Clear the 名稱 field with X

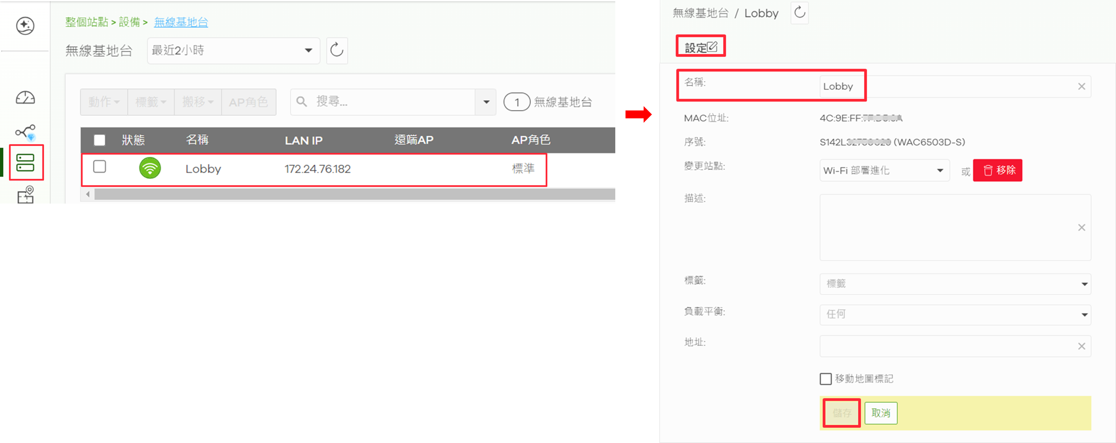click(x=1081, y=86)
